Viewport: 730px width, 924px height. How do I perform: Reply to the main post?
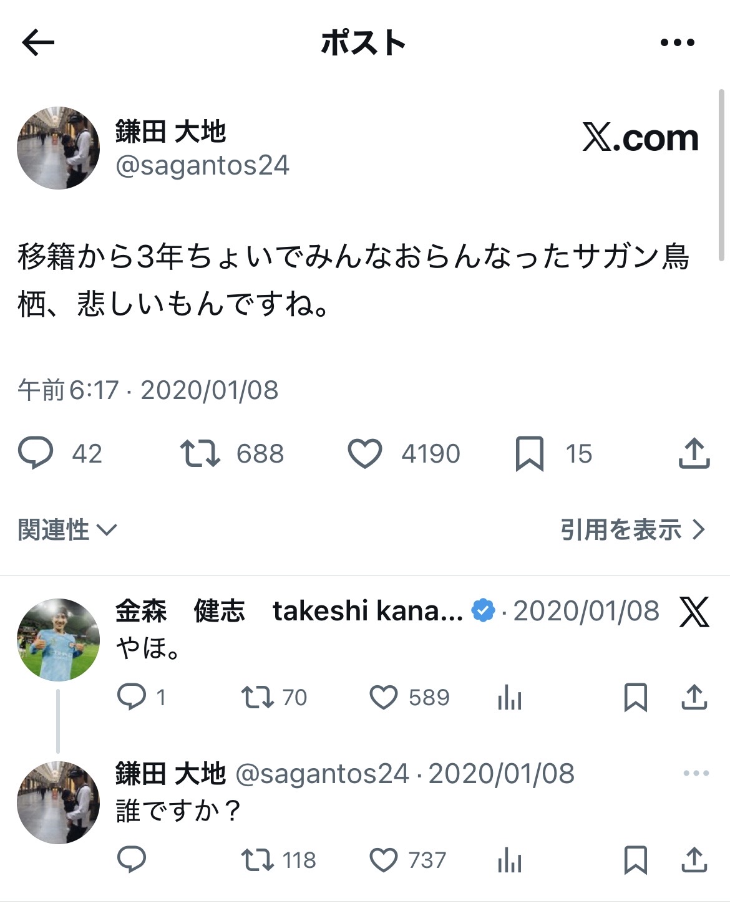click(x=36, y=453)
